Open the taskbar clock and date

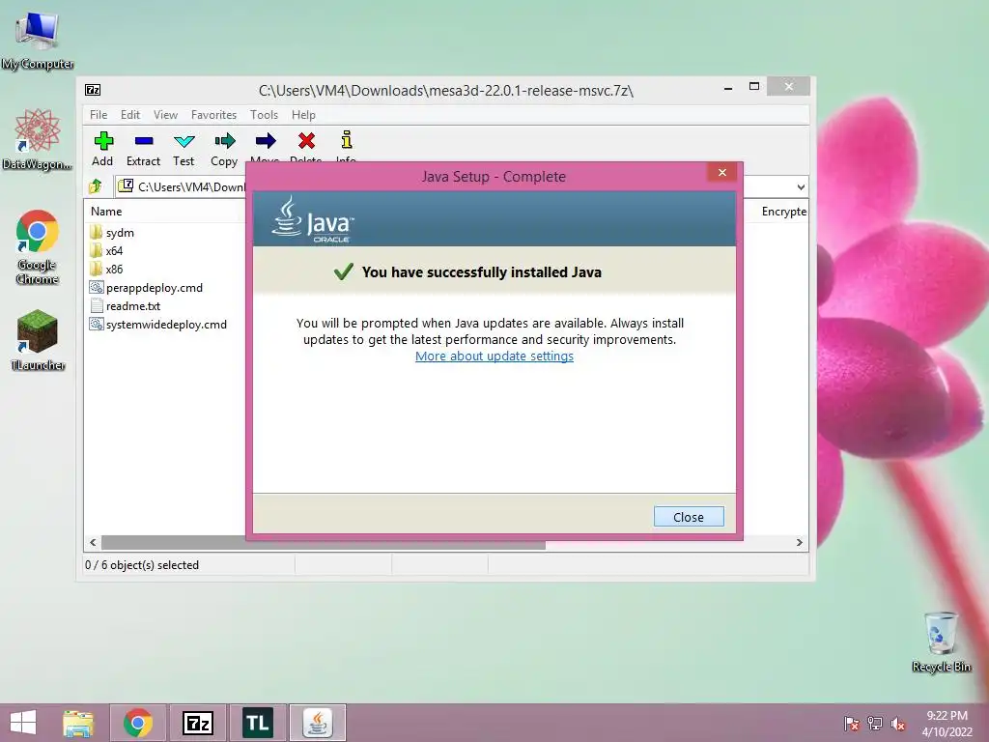pyautogui.click(x=947, y=723)
